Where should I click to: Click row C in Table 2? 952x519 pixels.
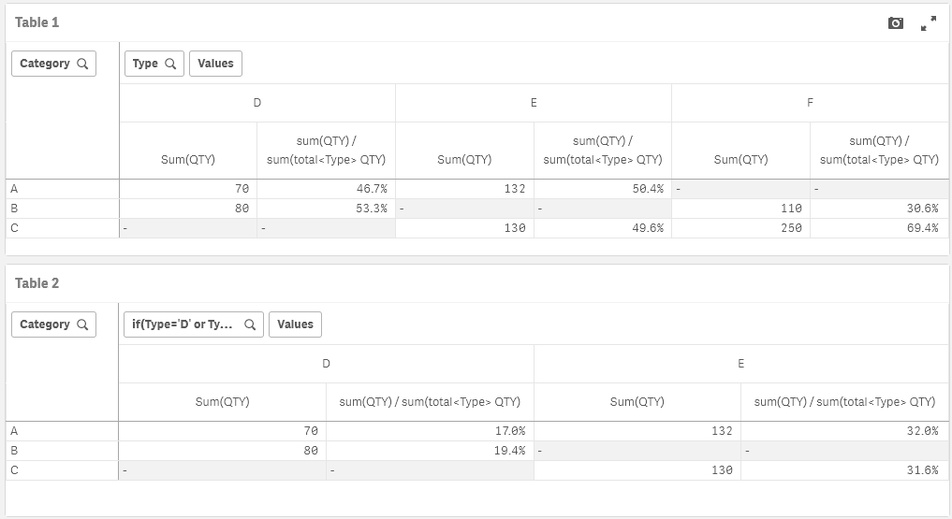pos(14,470)
